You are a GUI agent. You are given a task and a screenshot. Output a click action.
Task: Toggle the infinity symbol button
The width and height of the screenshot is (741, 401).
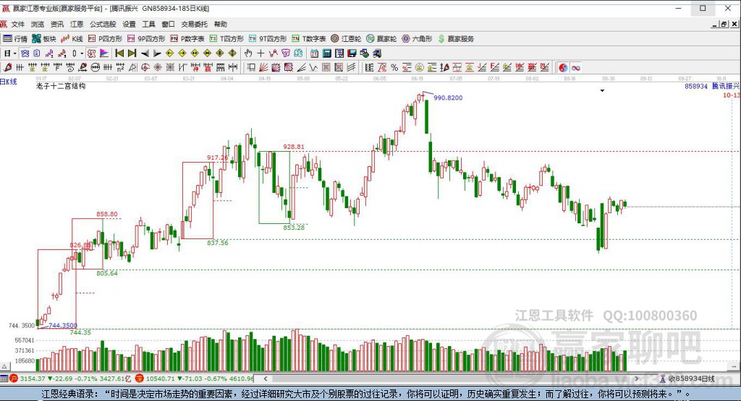click(x=575, y=67)
